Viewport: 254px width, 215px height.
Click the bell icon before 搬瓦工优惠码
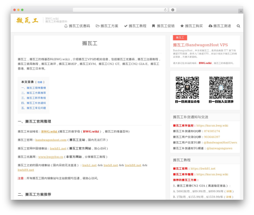point(66,26)
